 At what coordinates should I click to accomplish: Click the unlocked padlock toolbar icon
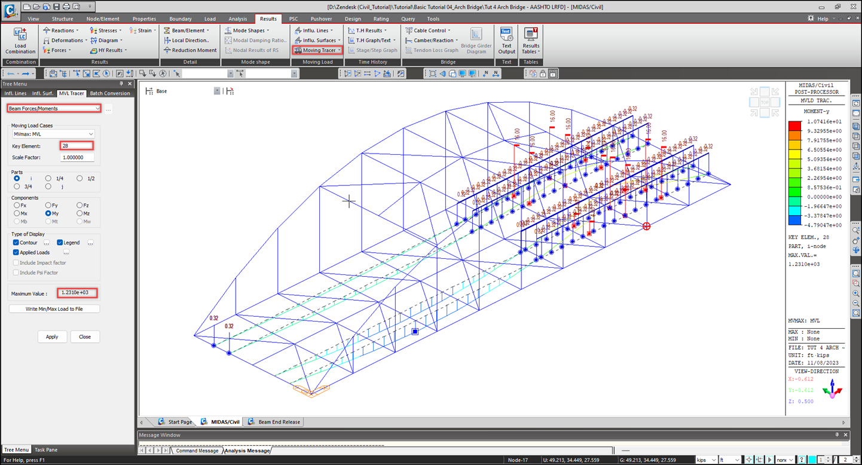[543, 74]
